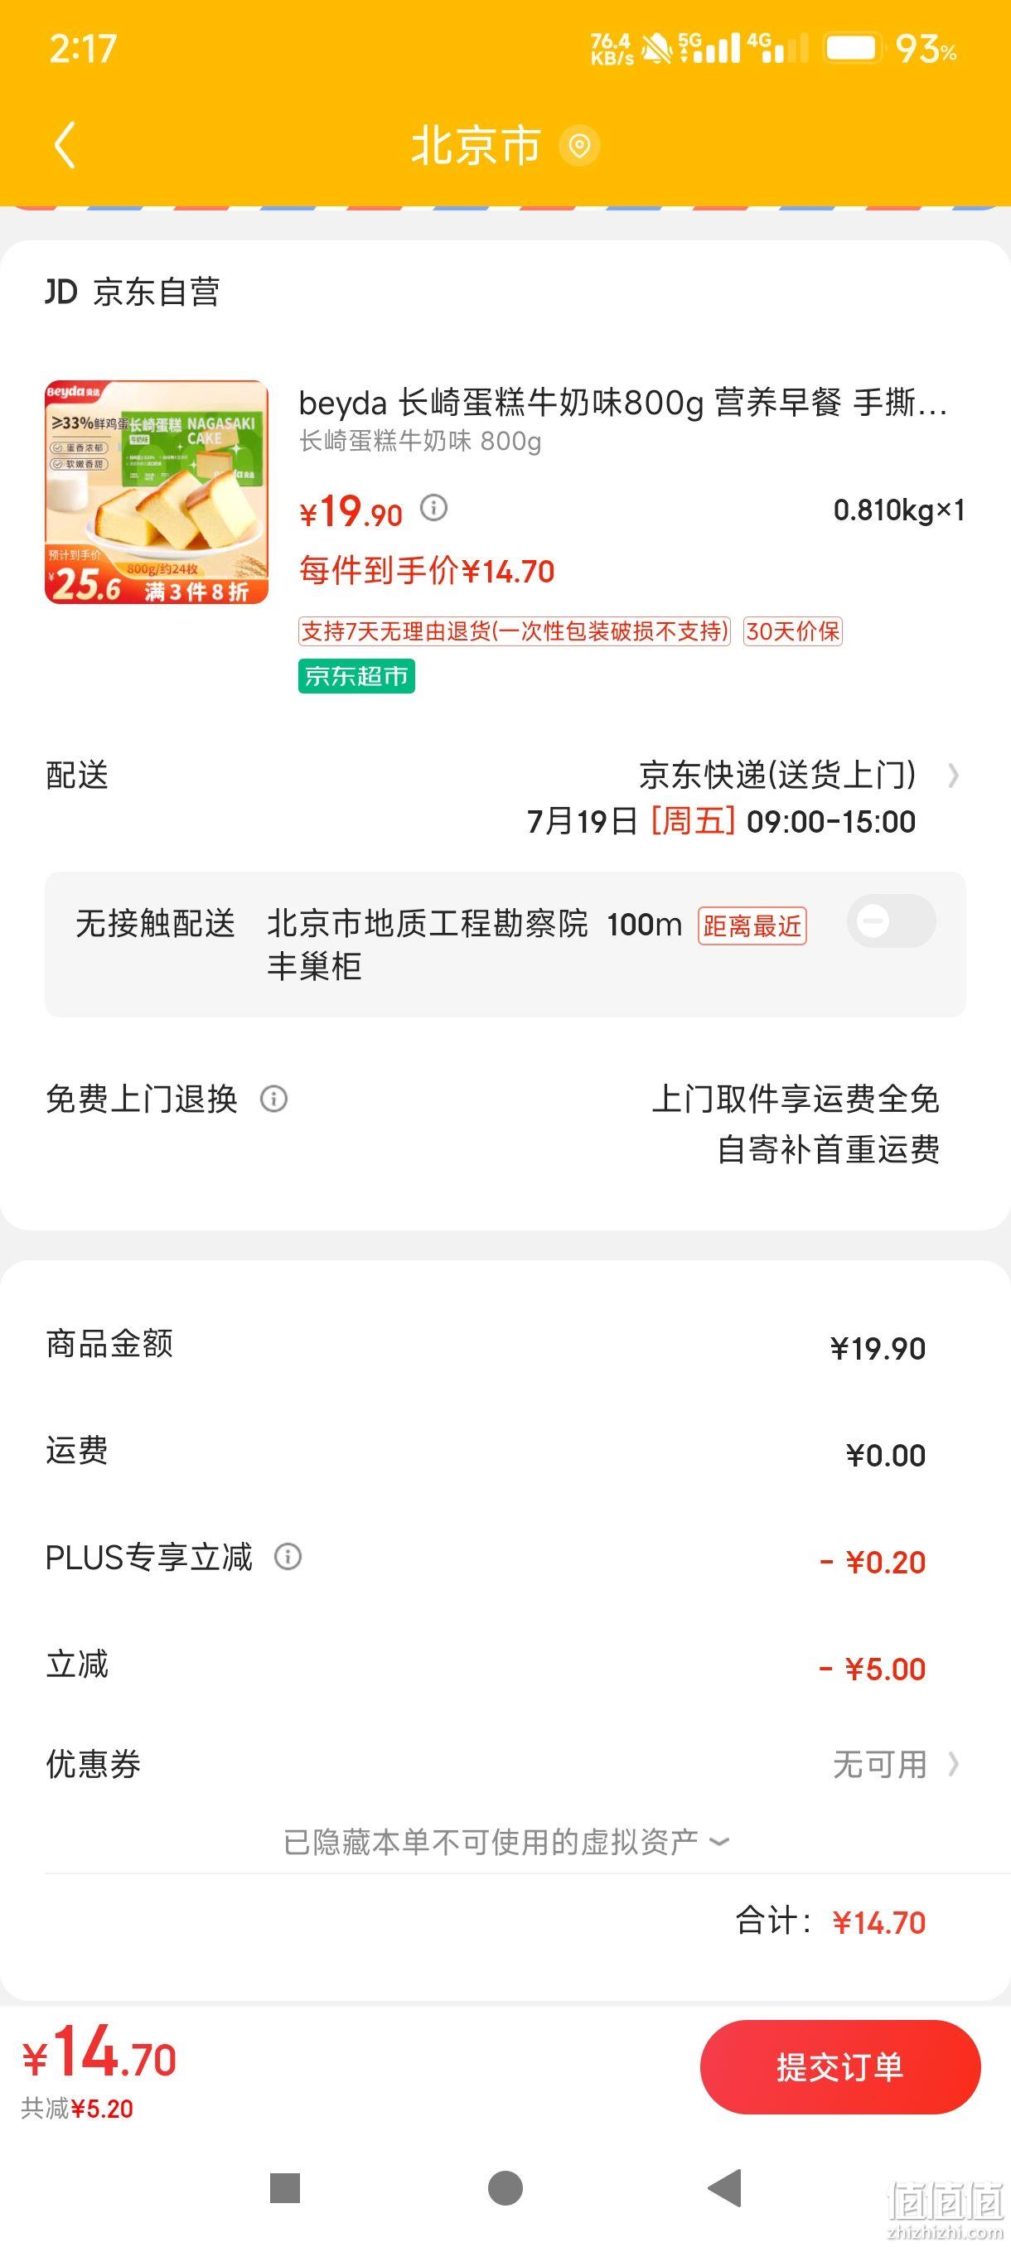The width and height of the screenshot is (1011, 2247).
Task: Tap Android back triangle icon
Action: point(724,2187)
